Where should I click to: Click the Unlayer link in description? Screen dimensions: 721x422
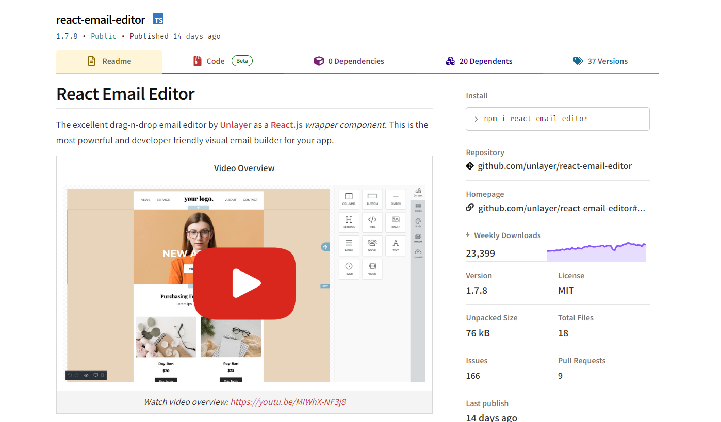[x=235, y=125]
